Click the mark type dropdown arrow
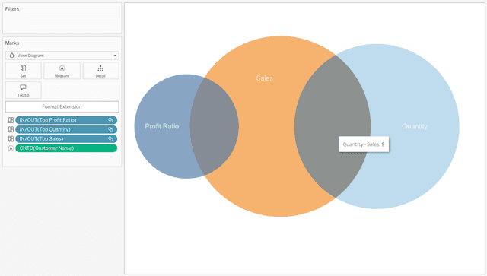This screenshot has height=276, width=487. click(115, 56)
